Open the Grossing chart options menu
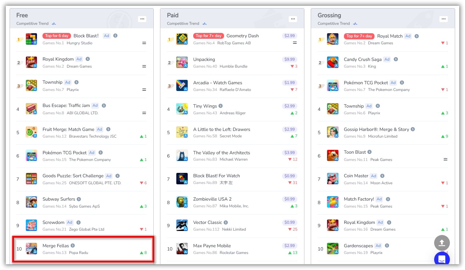The width and height of the screenshot is (465, 270). (x=443, y=19)
